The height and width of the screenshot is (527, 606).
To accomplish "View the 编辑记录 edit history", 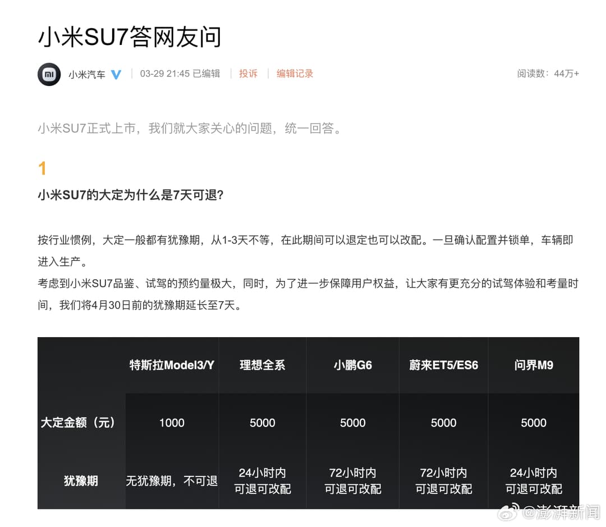I will pyautogui.click(x=295, y=74).
